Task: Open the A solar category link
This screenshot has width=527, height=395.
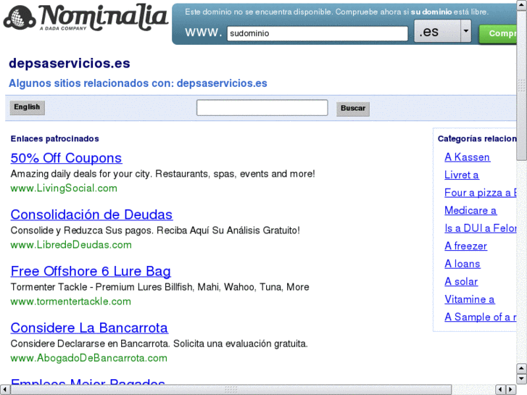Action: pyautogui.click(x=461, y=282)
